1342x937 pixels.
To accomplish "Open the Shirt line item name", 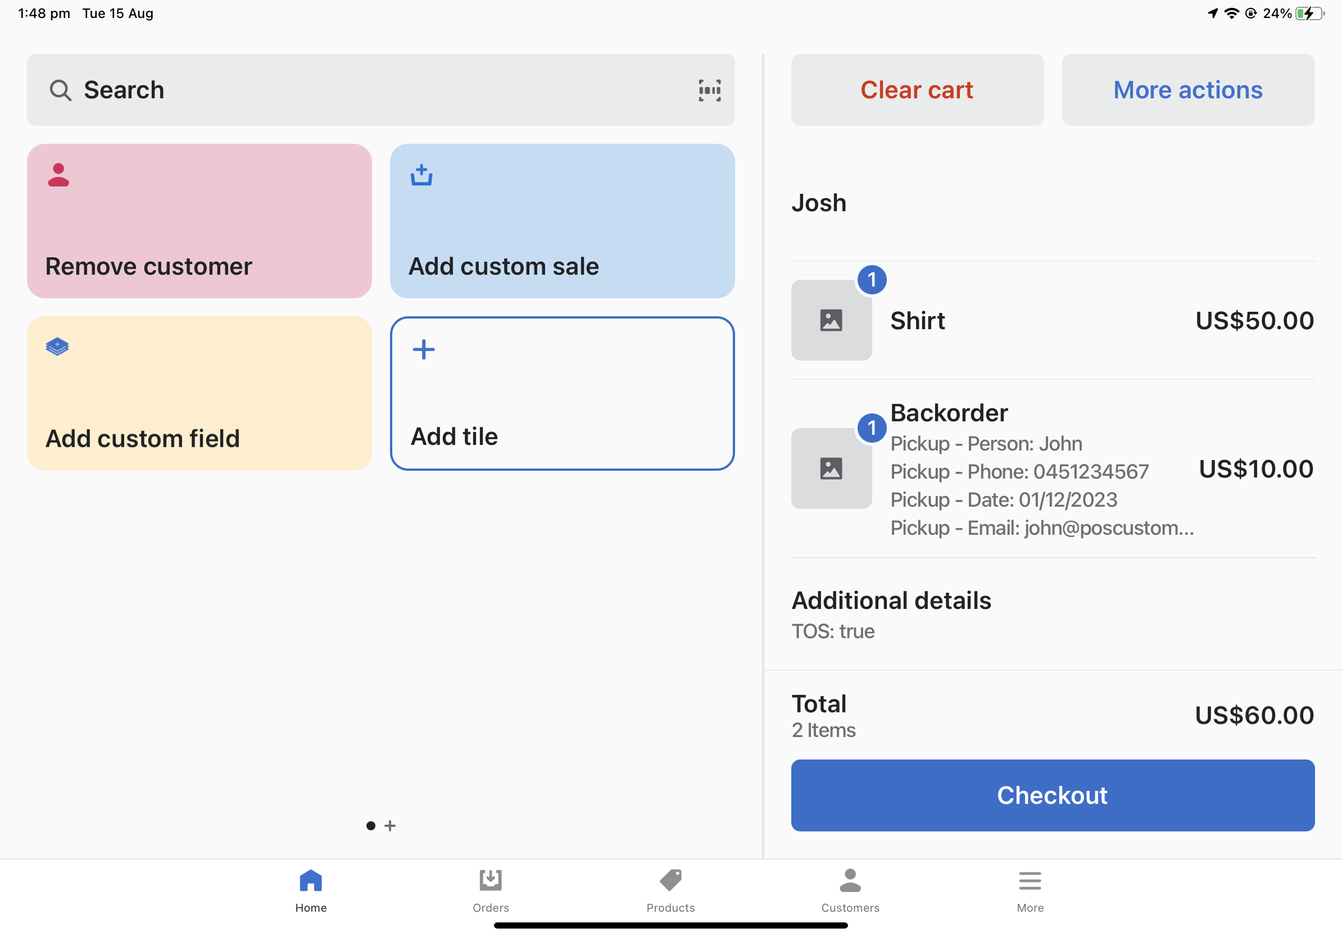I will point(917,321).
